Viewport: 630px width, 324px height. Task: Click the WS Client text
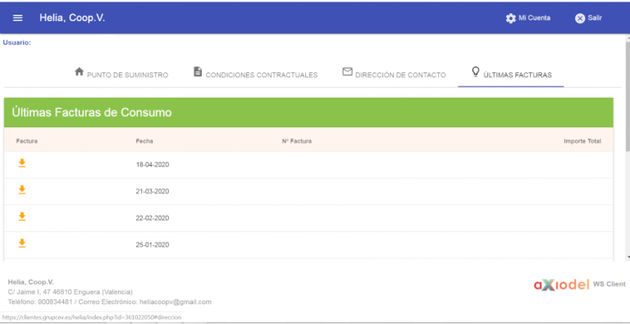pos(609,284)
